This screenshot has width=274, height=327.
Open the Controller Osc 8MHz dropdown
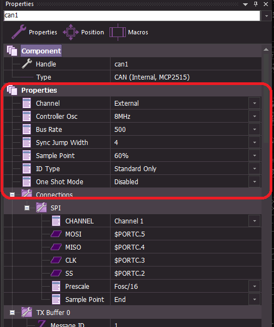[254, 117]
